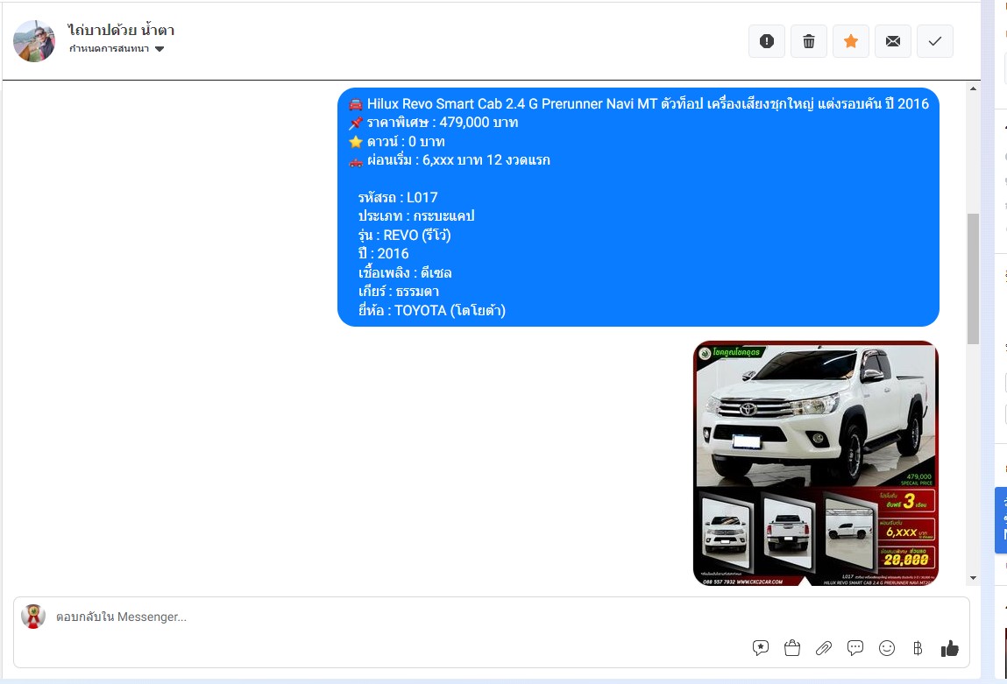Mark conversation as spam with exclamation icon

[x=767, y=41]
